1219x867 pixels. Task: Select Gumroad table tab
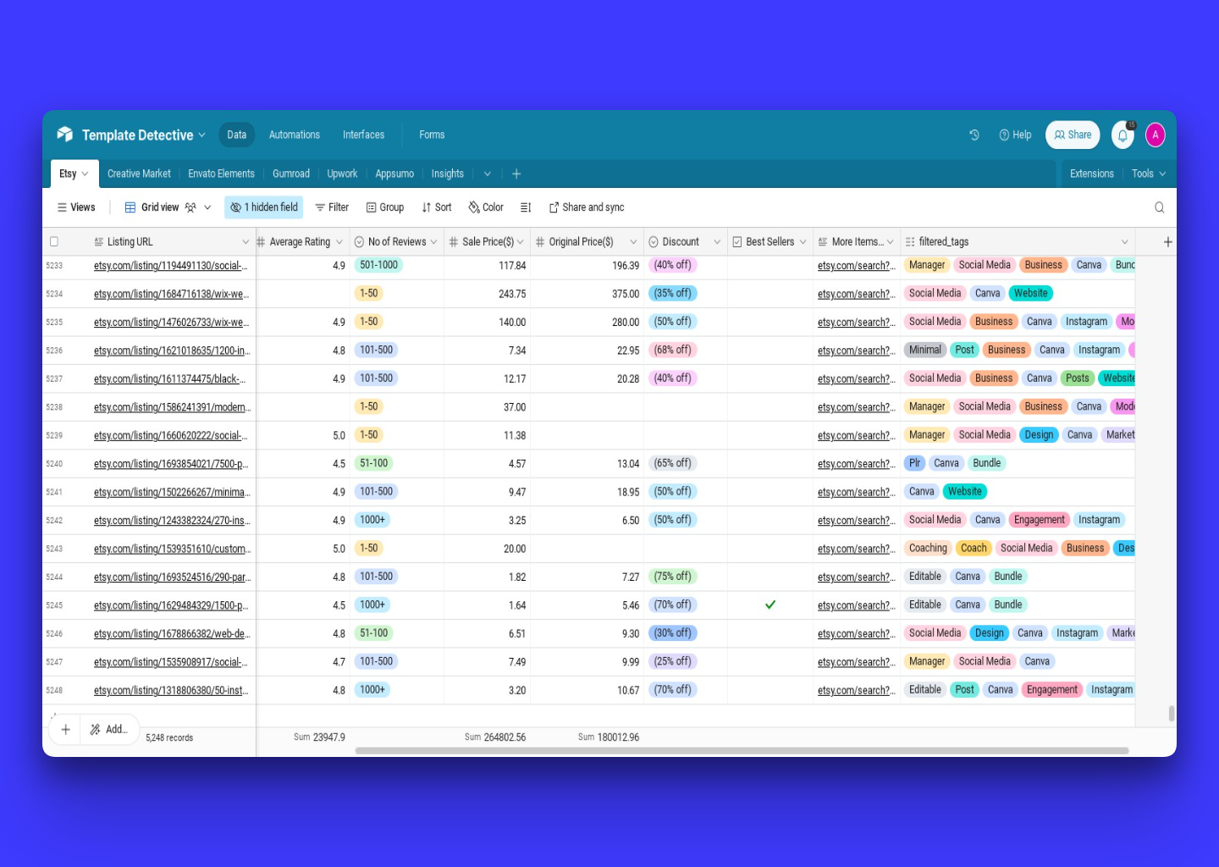[291, 174]
